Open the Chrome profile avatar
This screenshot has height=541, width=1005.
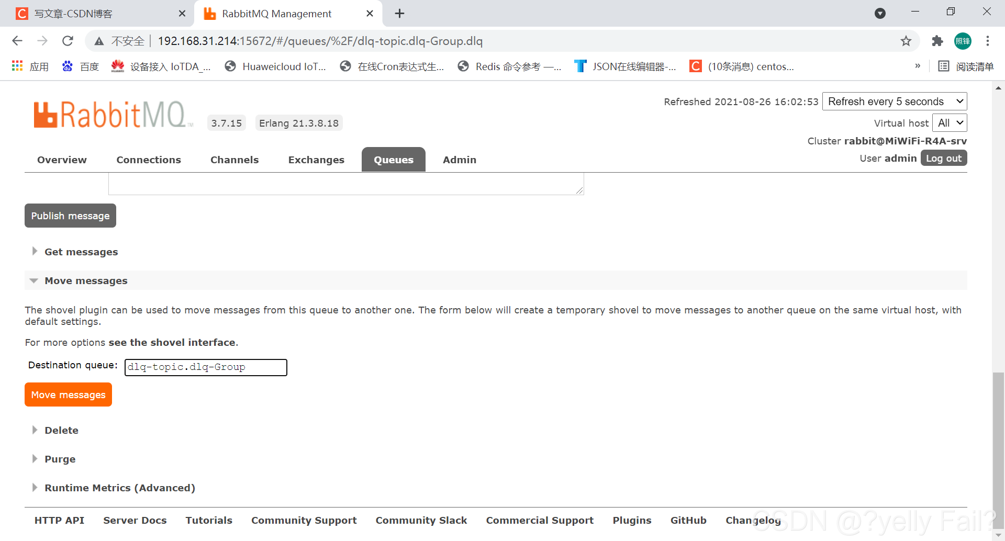[x=963, y=41]
